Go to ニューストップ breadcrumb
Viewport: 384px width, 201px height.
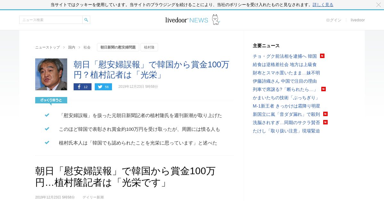47,47
